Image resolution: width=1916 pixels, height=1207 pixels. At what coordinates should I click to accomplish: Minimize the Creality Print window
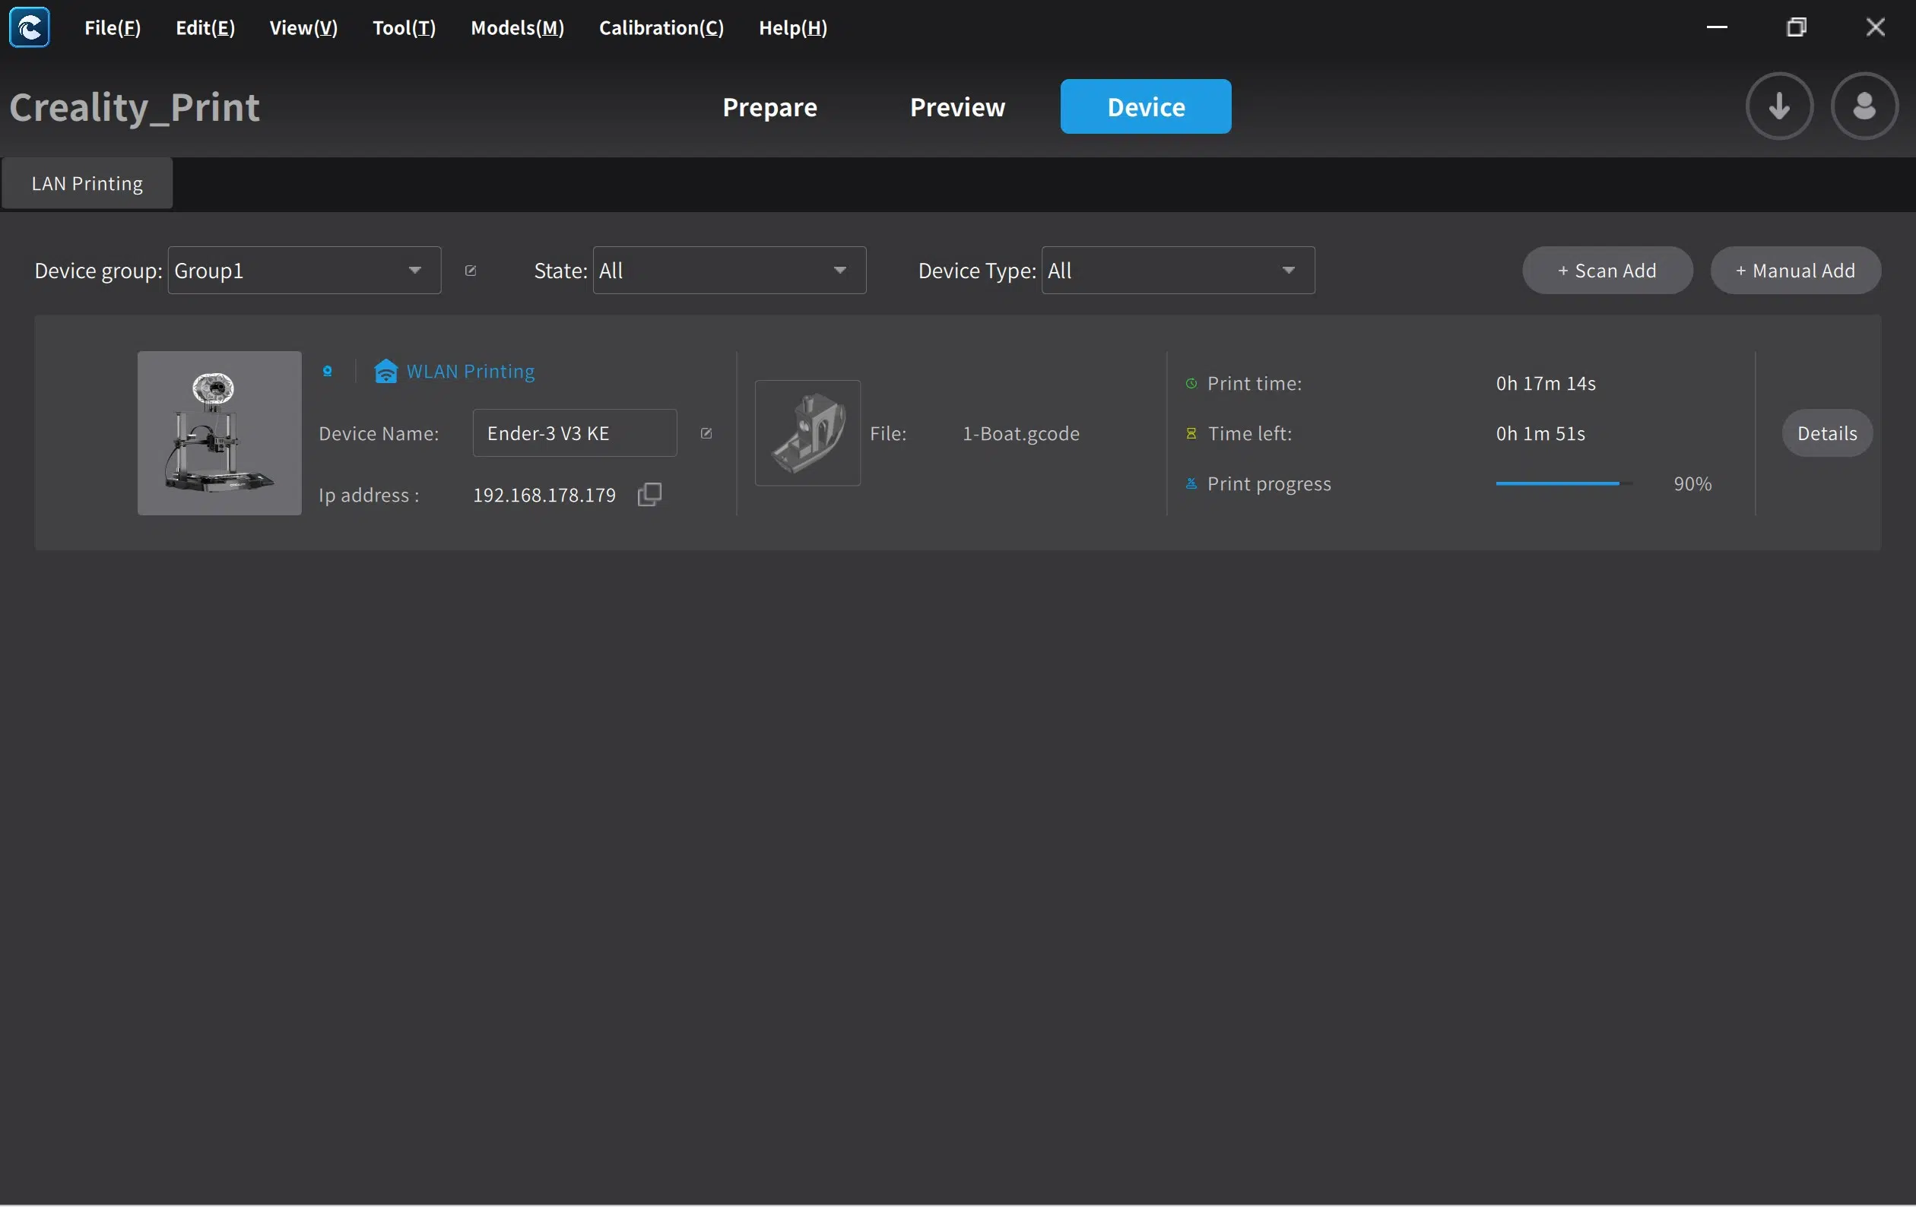click(x=1717, y=28)
